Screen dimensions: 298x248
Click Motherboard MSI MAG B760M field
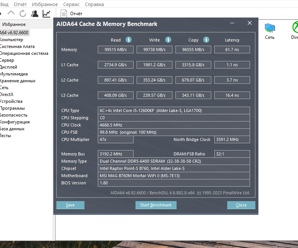(x=174, y=176)
